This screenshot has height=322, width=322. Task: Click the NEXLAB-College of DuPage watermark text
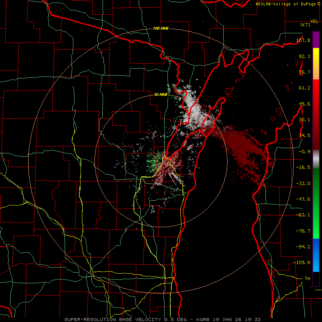coord(288,4)
